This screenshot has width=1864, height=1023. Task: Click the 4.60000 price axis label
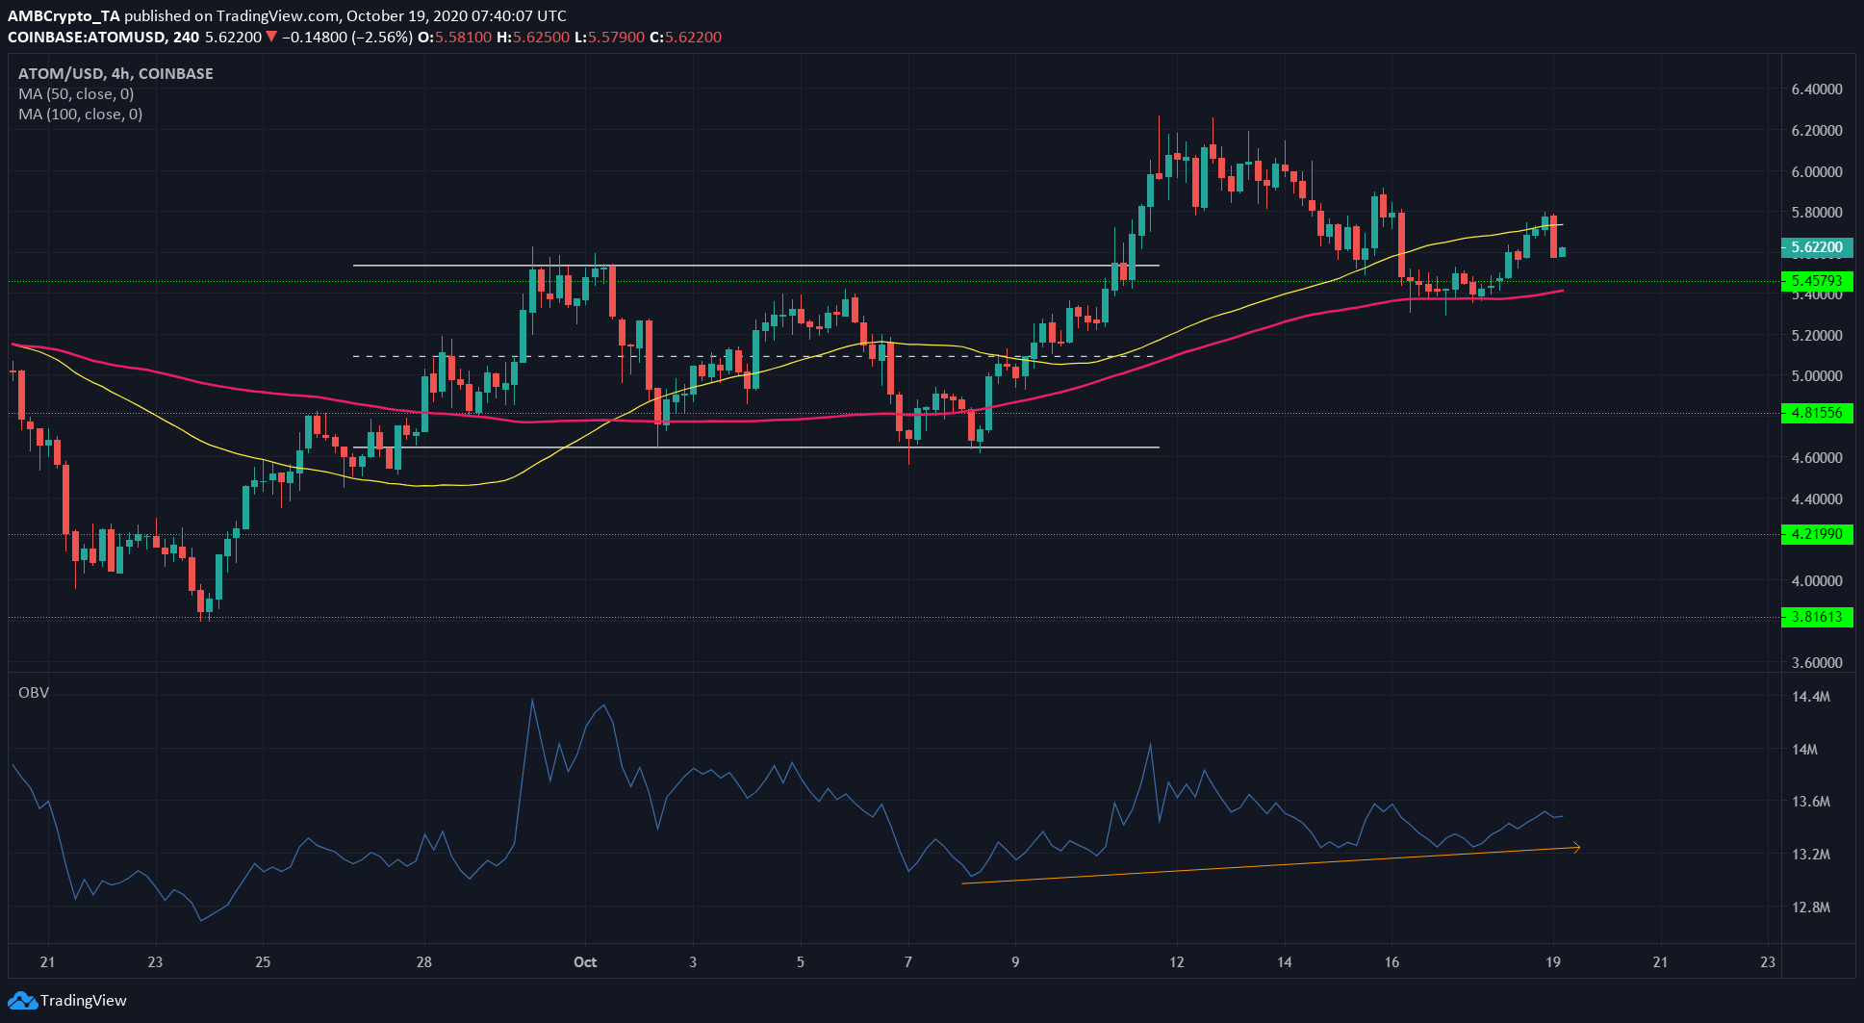(x=1817, y=458)
